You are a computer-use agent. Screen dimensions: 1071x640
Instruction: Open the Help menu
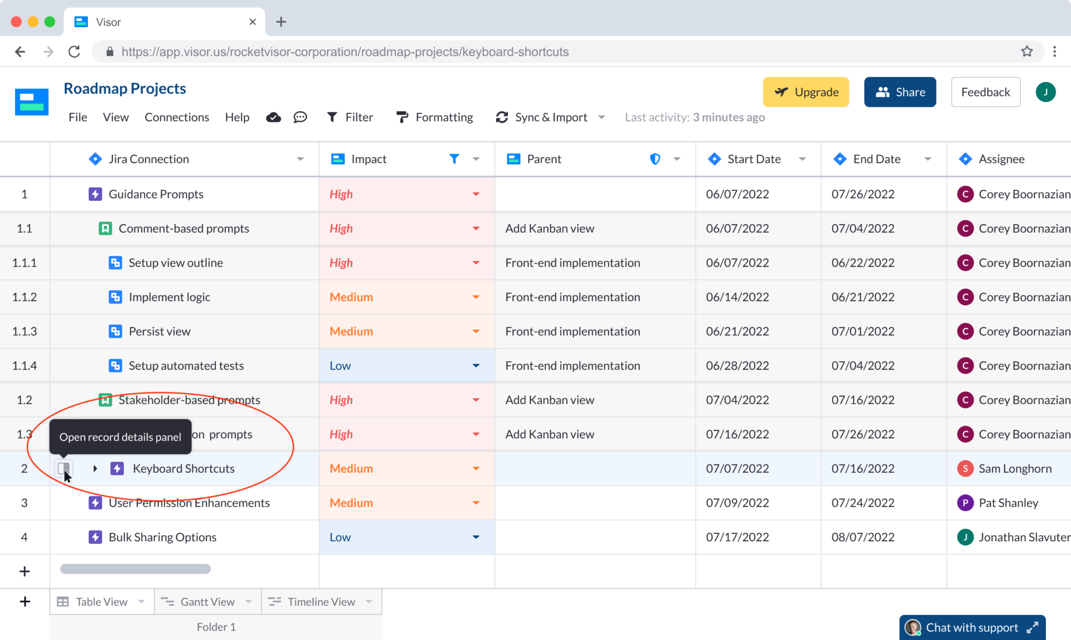point(237,117)
